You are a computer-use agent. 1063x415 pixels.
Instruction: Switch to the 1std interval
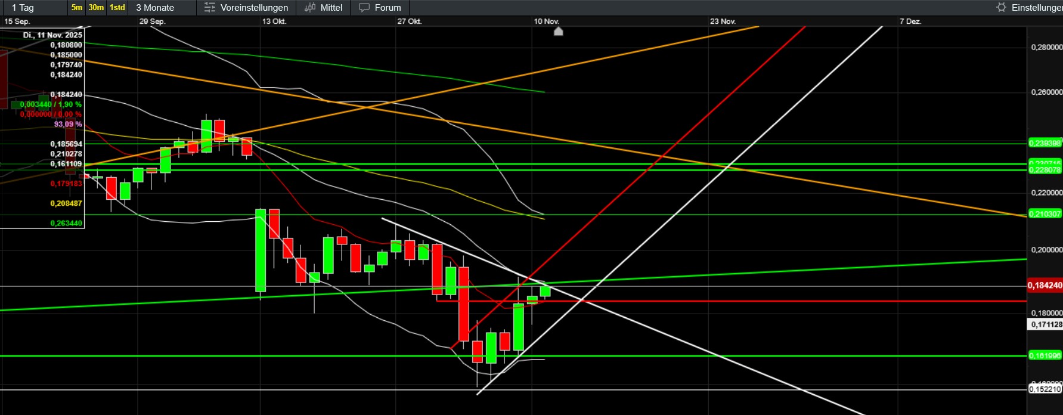tap(117, 8)
